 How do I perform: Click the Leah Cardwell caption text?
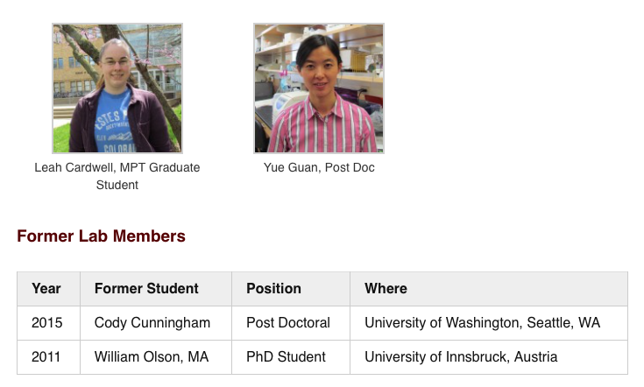point(117,167)
